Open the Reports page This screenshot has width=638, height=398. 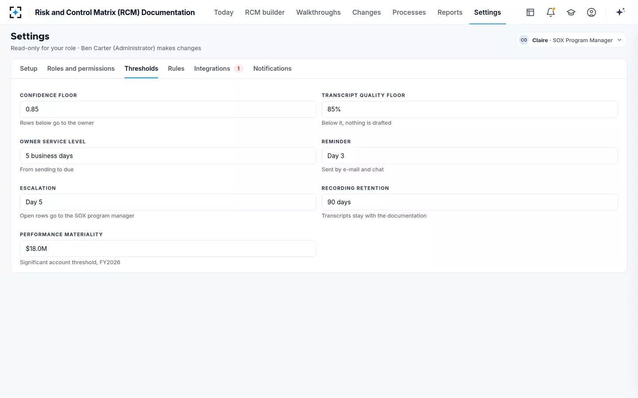[450, 12]
